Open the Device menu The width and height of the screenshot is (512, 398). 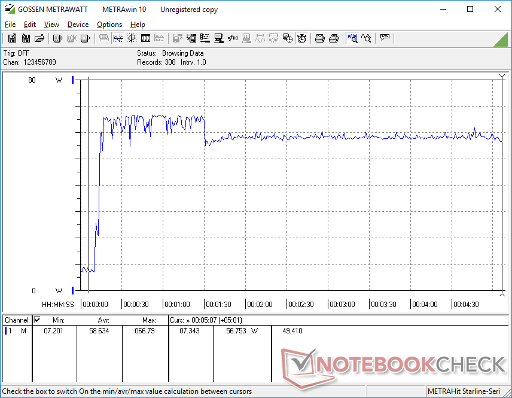point(78,25)
